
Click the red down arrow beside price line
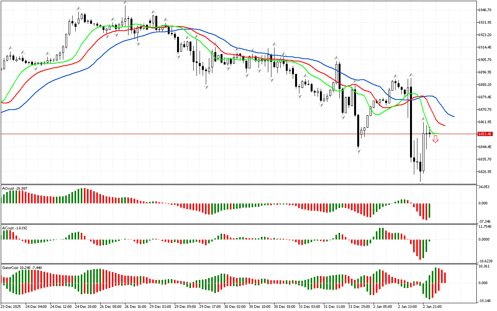tap(436, 139)
